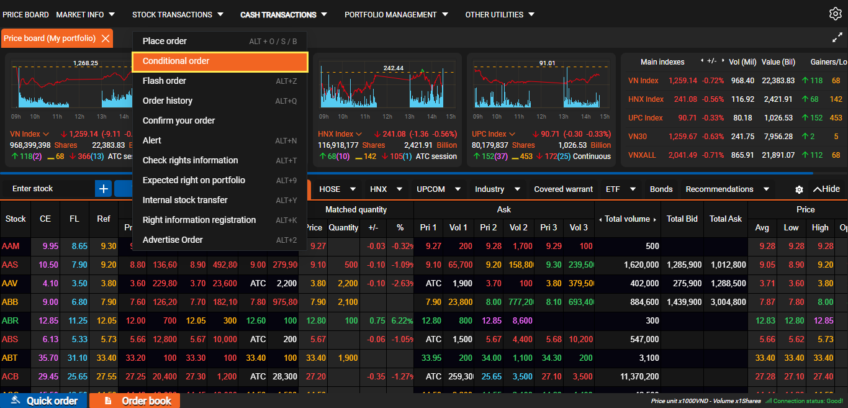848x408 pixels.
Task: Expand the Recommendations dropdown
Action: tap(727, 189)
